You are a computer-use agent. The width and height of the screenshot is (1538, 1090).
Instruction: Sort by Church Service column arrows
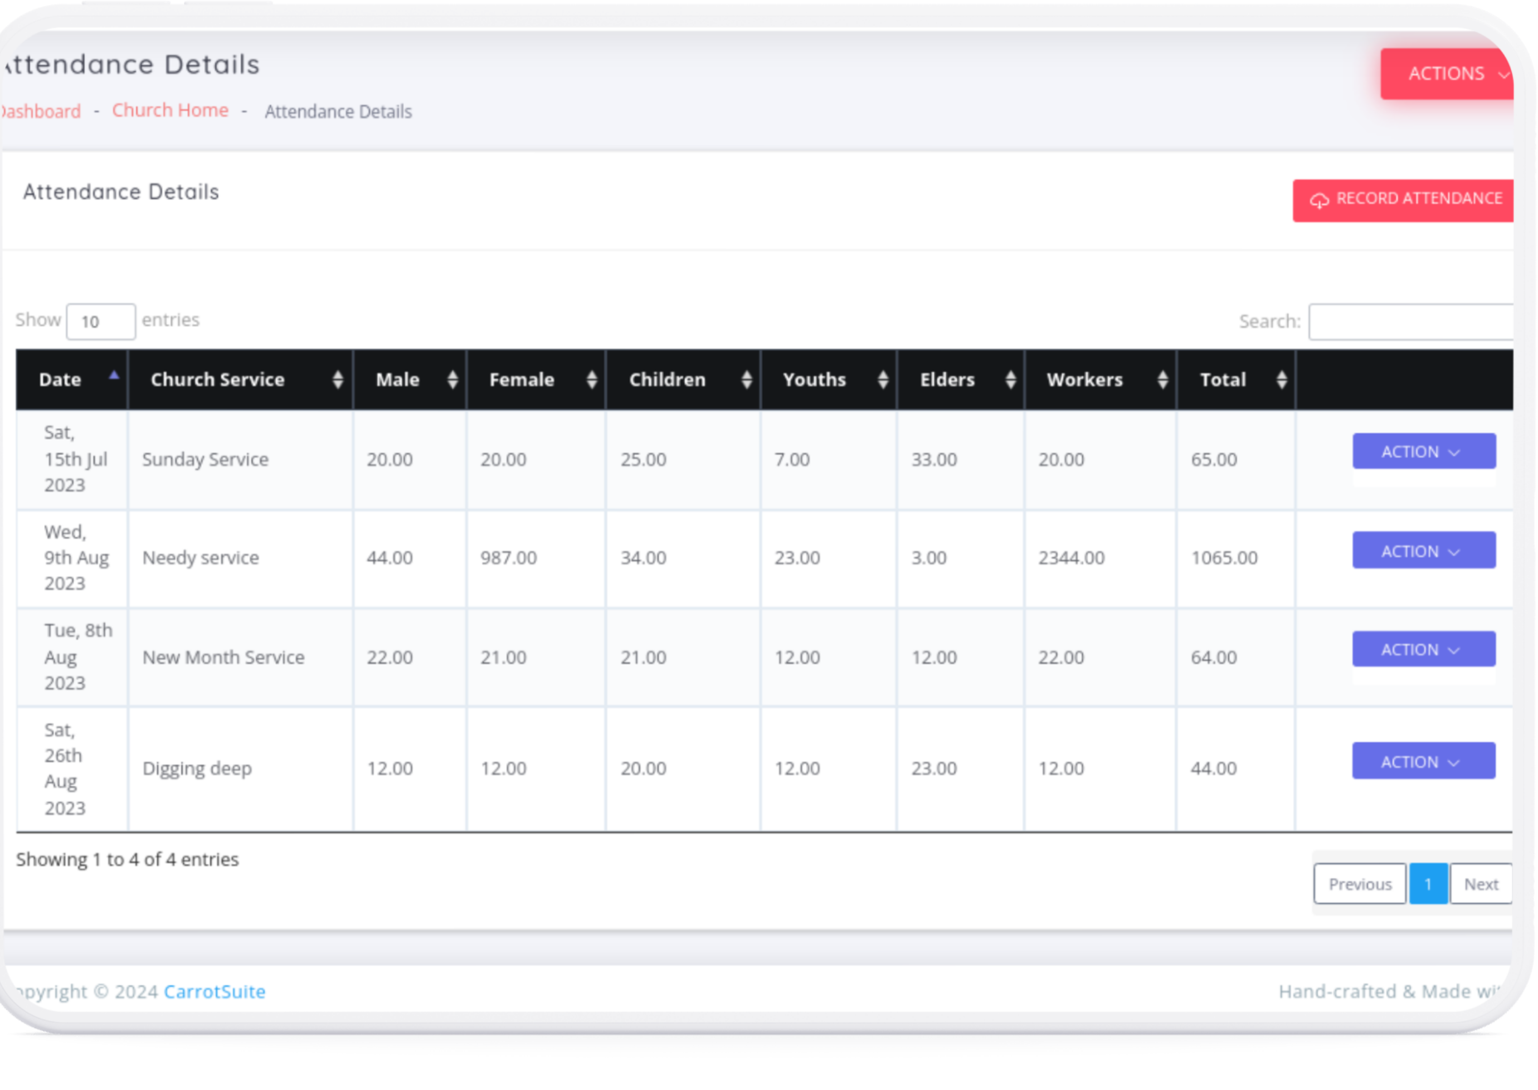[x=338, y=380]
